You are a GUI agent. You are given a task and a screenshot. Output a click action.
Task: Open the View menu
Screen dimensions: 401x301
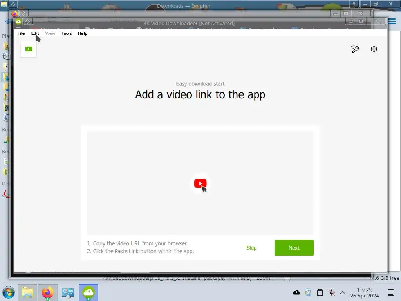click(x=50, y=33)
